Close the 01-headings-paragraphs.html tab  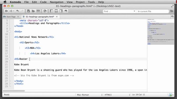(x=57, y=16)
